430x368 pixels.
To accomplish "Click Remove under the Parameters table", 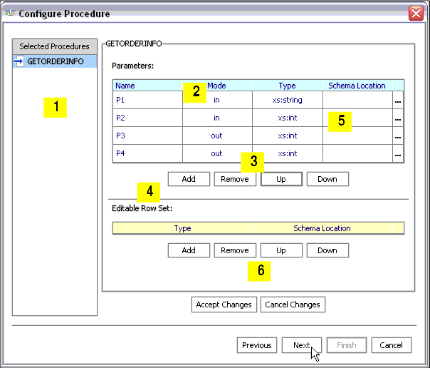I will 235,179.
